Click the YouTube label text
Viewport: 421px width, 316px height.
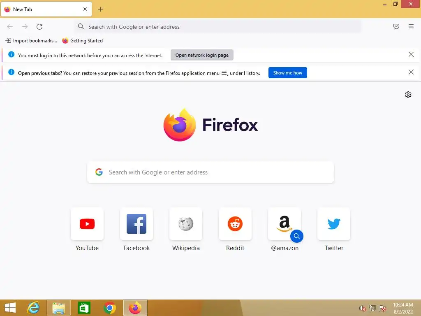[87, 248]
